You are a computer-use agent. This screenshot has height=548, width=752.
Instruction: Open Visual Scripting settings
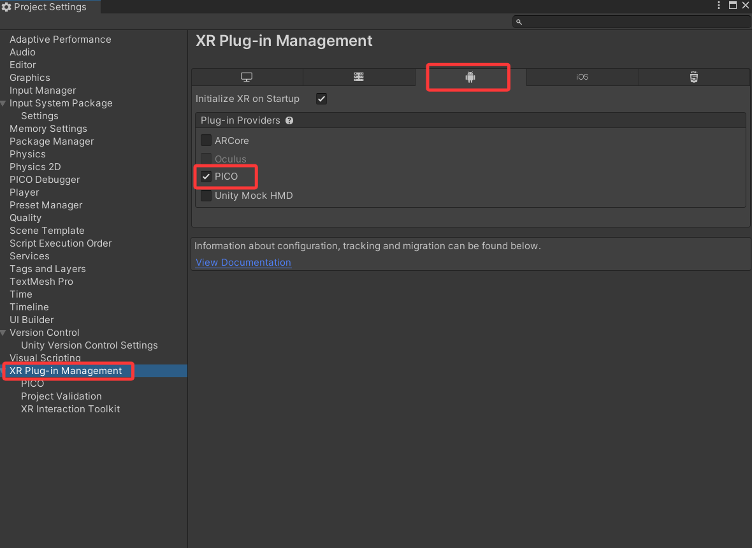click(45, 358)
